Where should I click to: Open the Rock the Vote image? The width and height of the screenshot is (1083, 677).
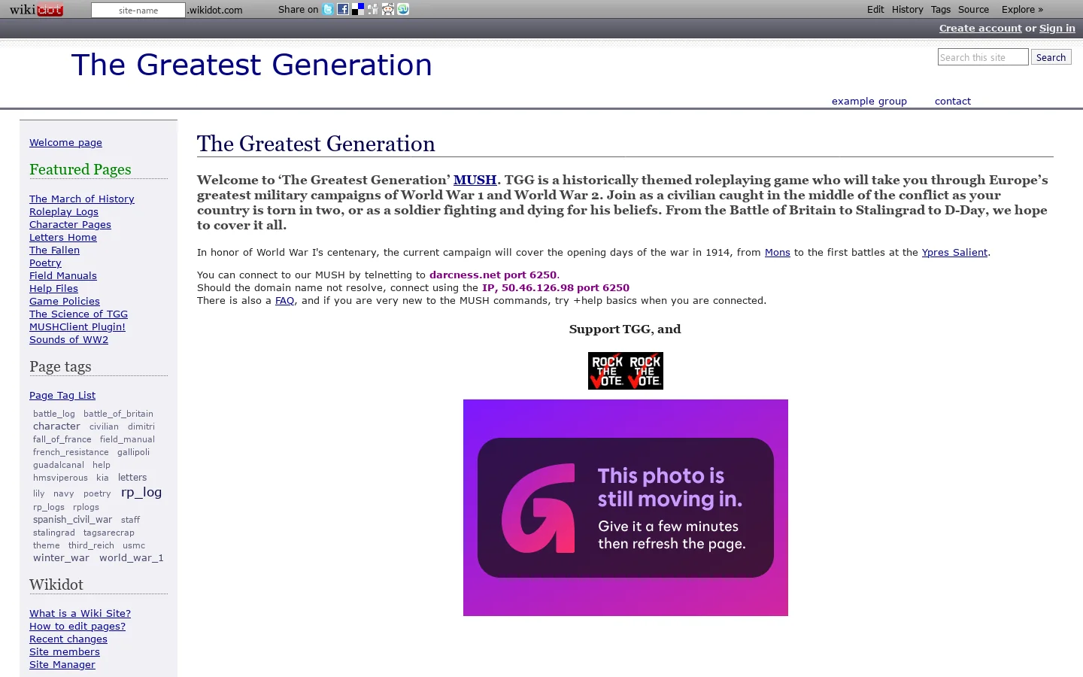(626, 371)
